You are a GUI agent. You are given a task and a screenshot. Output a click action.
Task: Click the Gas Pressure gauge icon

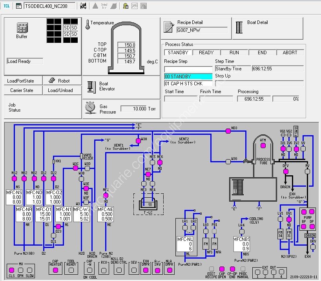click(90, 108)
